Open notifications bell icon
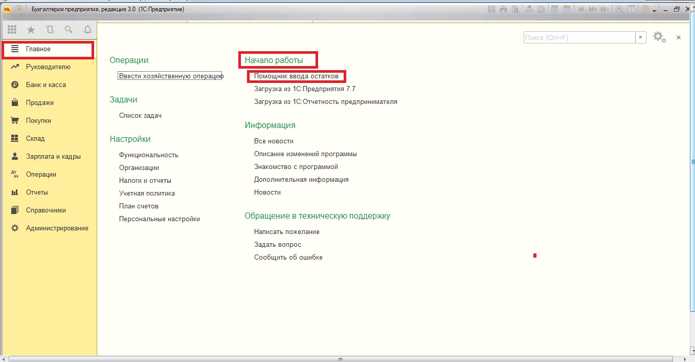Screen dimensions: 695x362 point(87,30)
